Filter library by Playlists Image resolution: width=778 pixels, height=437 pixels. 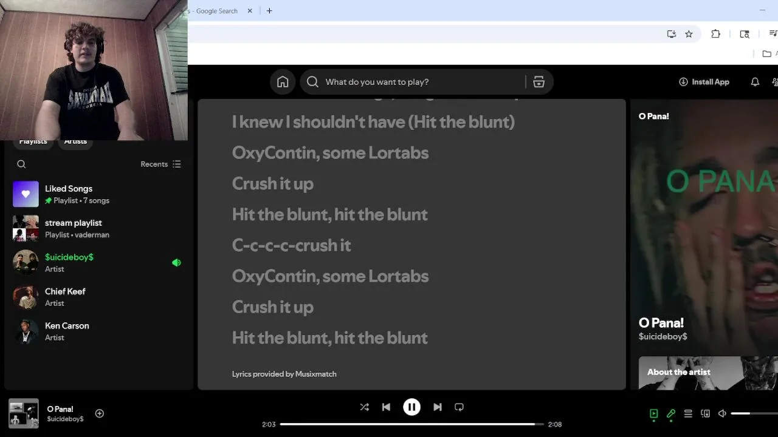[33, 142]
